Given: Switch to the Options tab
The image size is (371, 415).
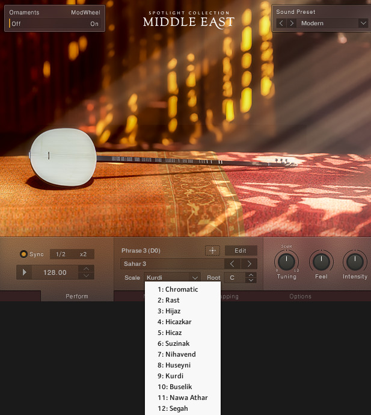Looking at the screenshot, I should coord(300,296).
